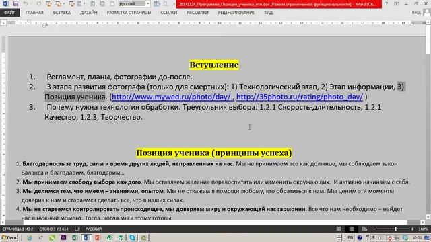Click the 160% zoom level

click(423, 229)
